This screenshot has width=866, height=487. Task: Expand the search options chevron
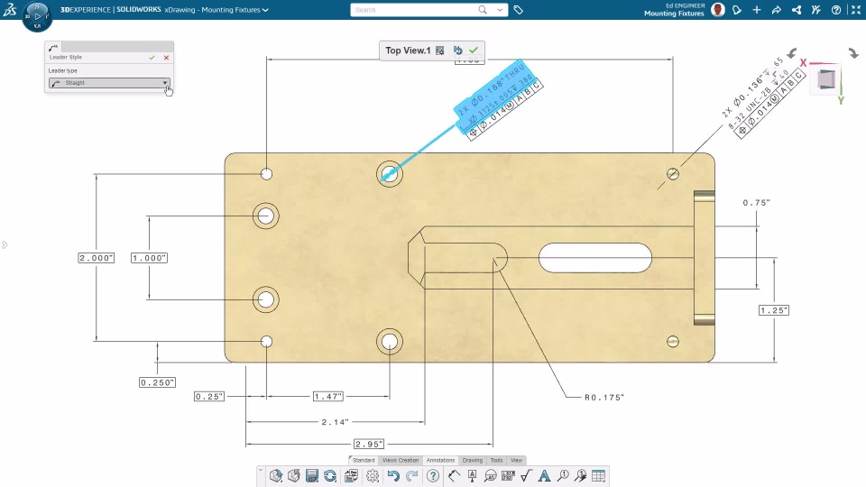coord(499,10)
